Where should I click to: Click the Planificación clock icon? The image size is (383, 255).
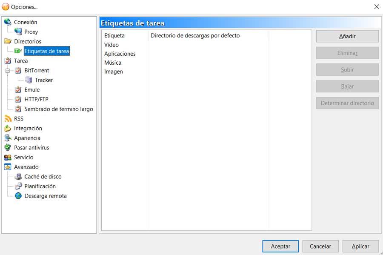pos(18,186)
